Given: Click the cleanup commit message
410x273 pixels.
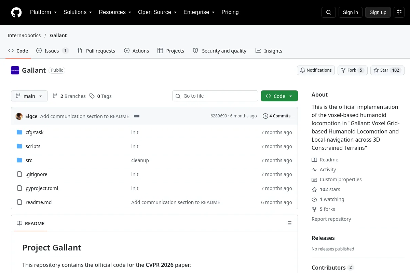Looking at the screenshot, I should (140, 160).
